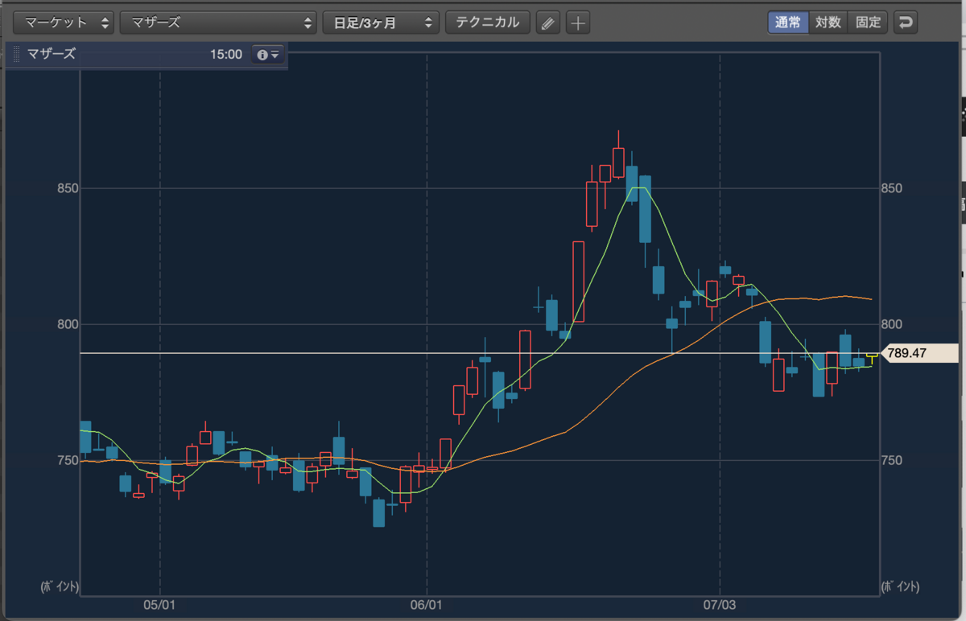966x621 pixels.
Task: Open the info dropdown next to 15:00
Action: (x=267, y=55)
